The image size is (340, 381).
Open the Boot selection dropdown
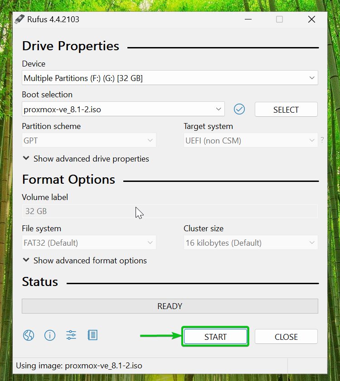(x=123, y=109)
